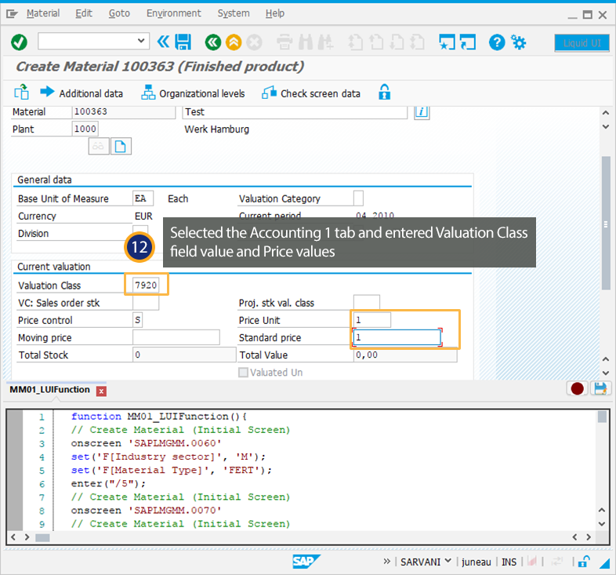Click the main vertical scrollbar thumb
Image resolution: width=616 pixels, height=575 pixels.
pos(606,224)
